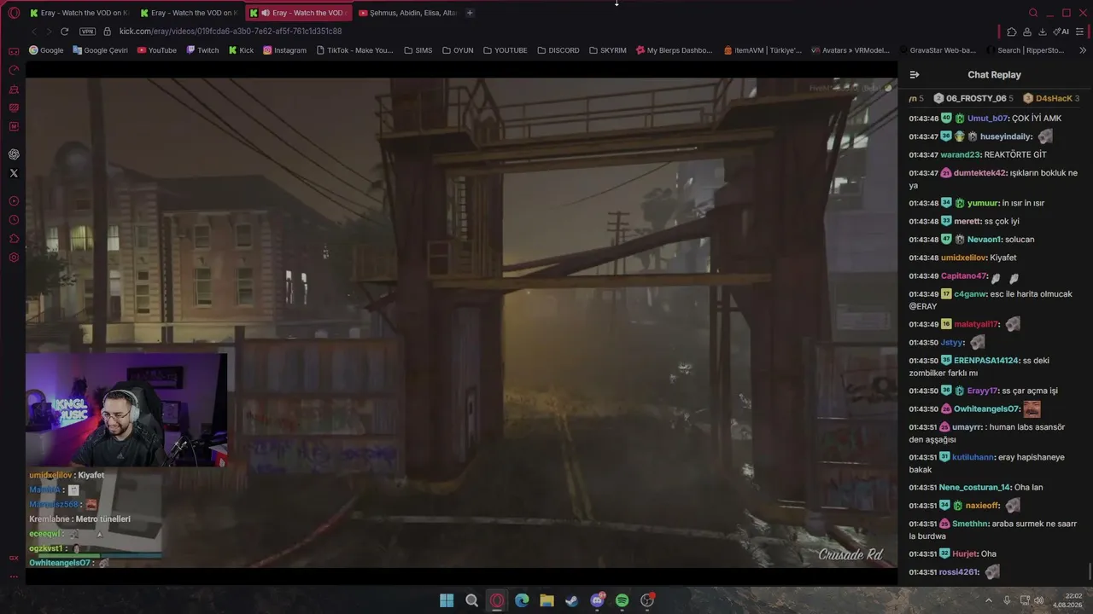Image resolution: width=1093 pixels, height=614 pixels.
Task: Open the Windows Start menu
Action: tap(447, 600)
